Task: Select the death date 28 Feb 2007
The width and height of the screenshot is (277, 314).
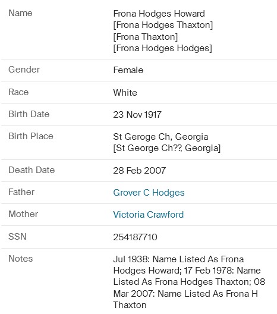Action: (x=139, y=171)
